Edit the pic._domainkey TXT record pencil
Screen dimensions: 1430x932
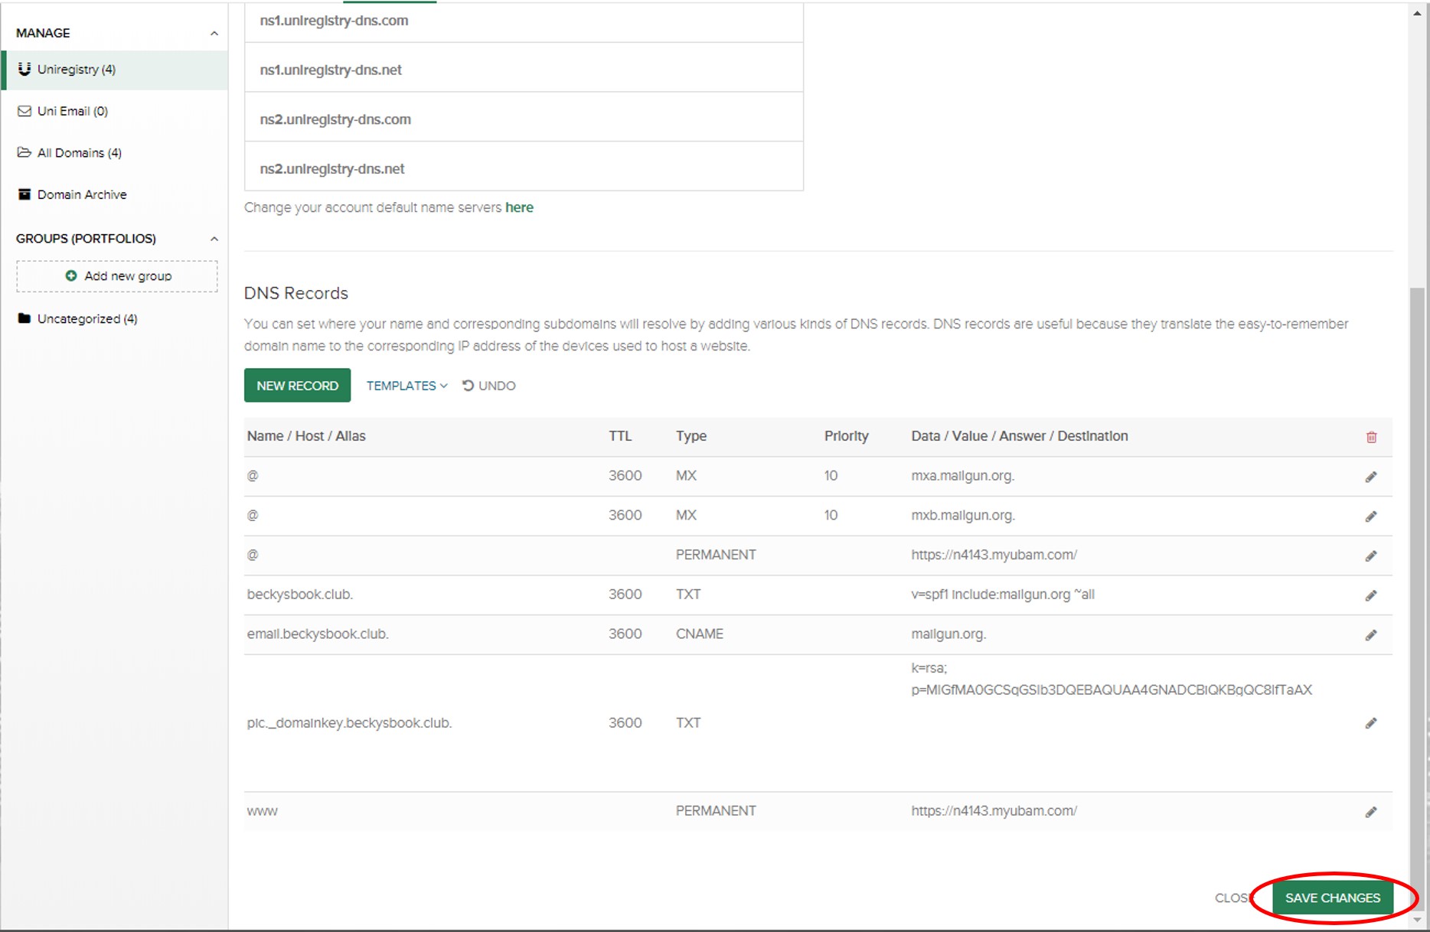(1371, 723)
